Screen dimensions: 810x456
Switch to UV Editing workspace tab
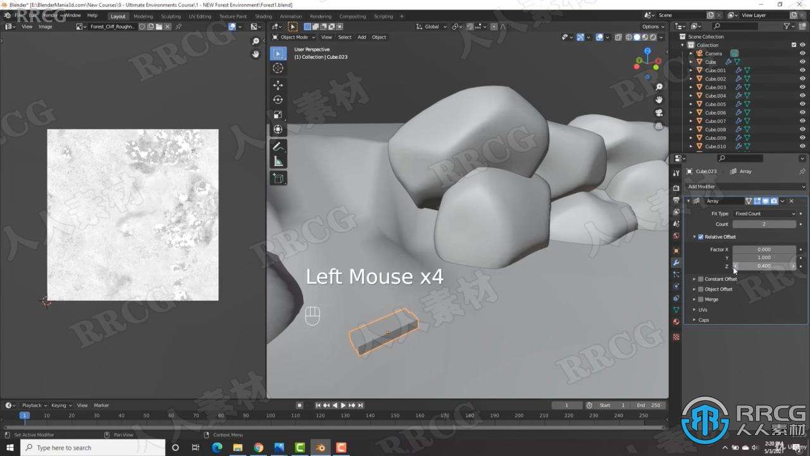[200, 16]
